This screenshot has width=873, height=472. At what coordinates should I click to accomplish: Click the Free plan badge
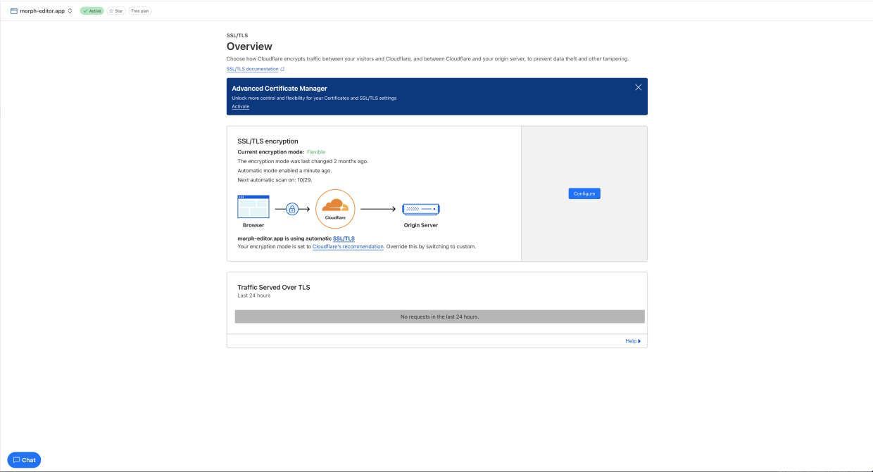(x=140, y=11)
